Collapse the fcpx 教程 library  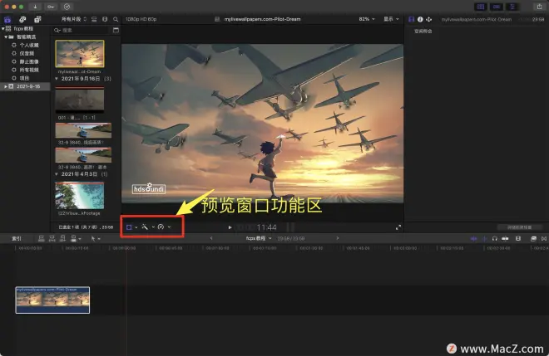(x=2, y=28)
